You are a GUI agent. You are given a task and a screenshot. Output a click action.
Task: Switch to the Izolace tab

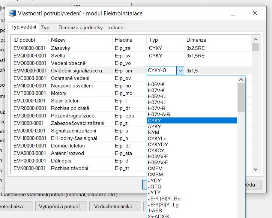(x=115, y=27)
